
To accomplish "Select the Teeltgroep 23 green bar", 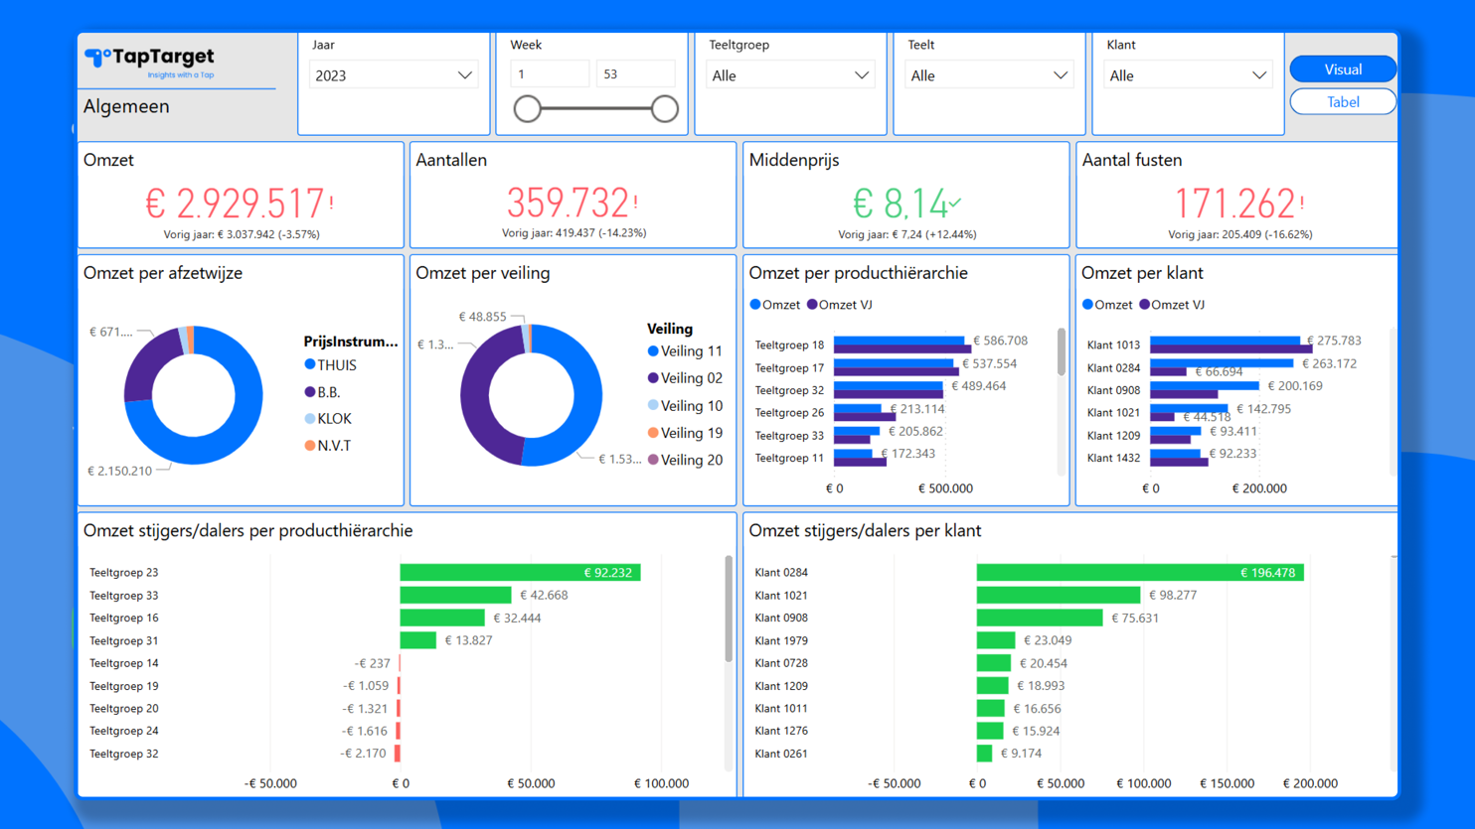I will tap(520, 573).
